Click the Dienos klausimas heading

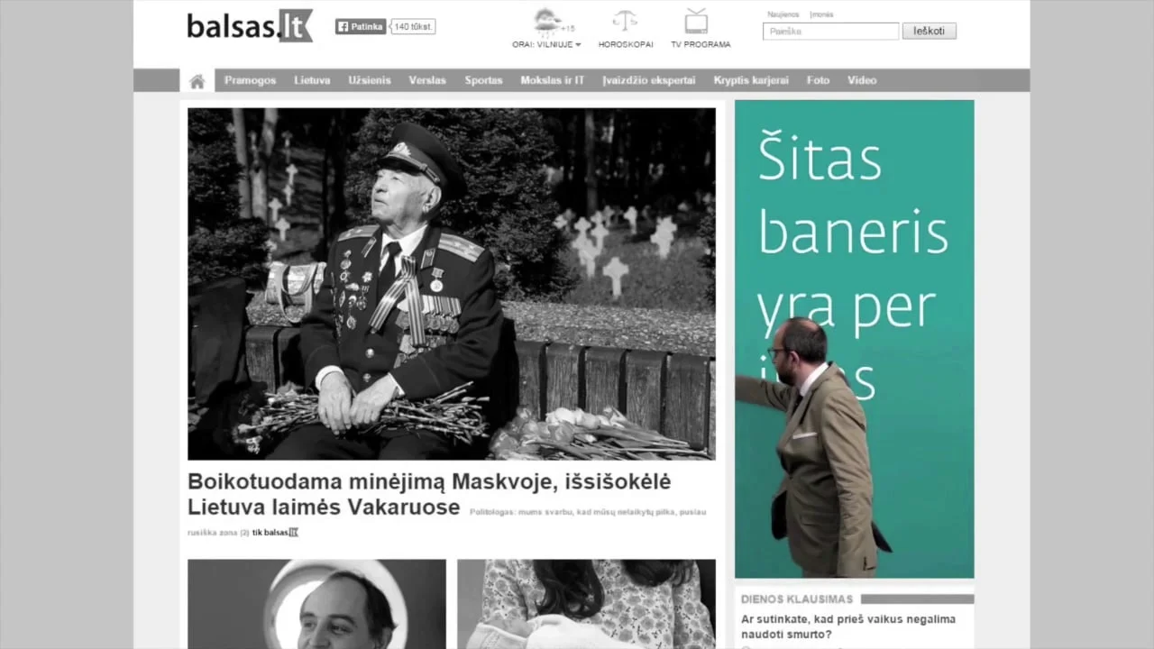[x=797, y=599]
